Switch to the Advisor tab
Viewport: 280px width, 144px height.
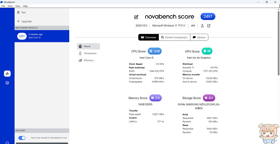(x=199, y=37)
